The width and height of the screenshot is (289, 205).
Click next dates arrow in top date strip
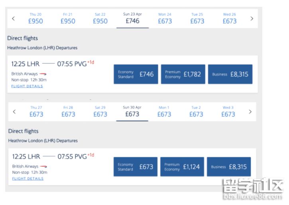click(x=252, y=18)
